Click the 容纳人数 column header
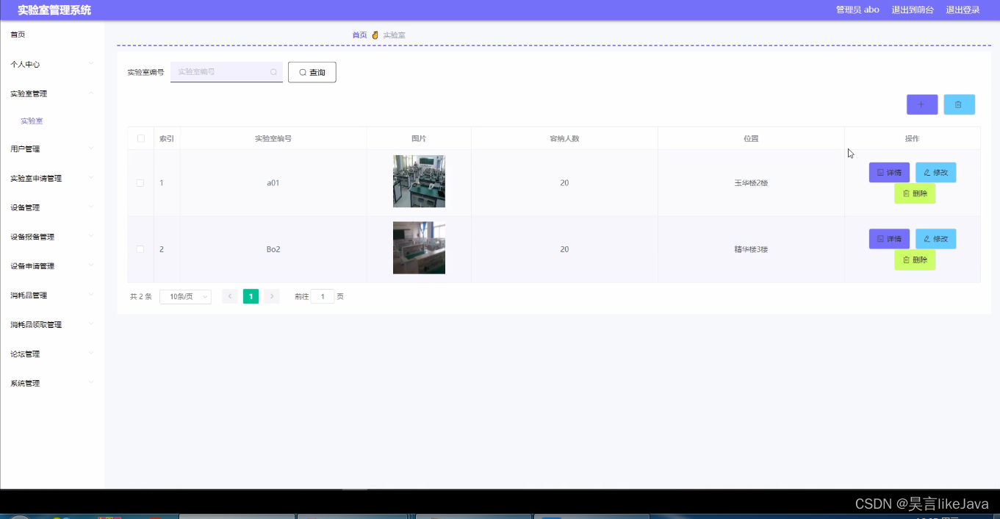The image size is (1000, 519). (x=564, y=138)
